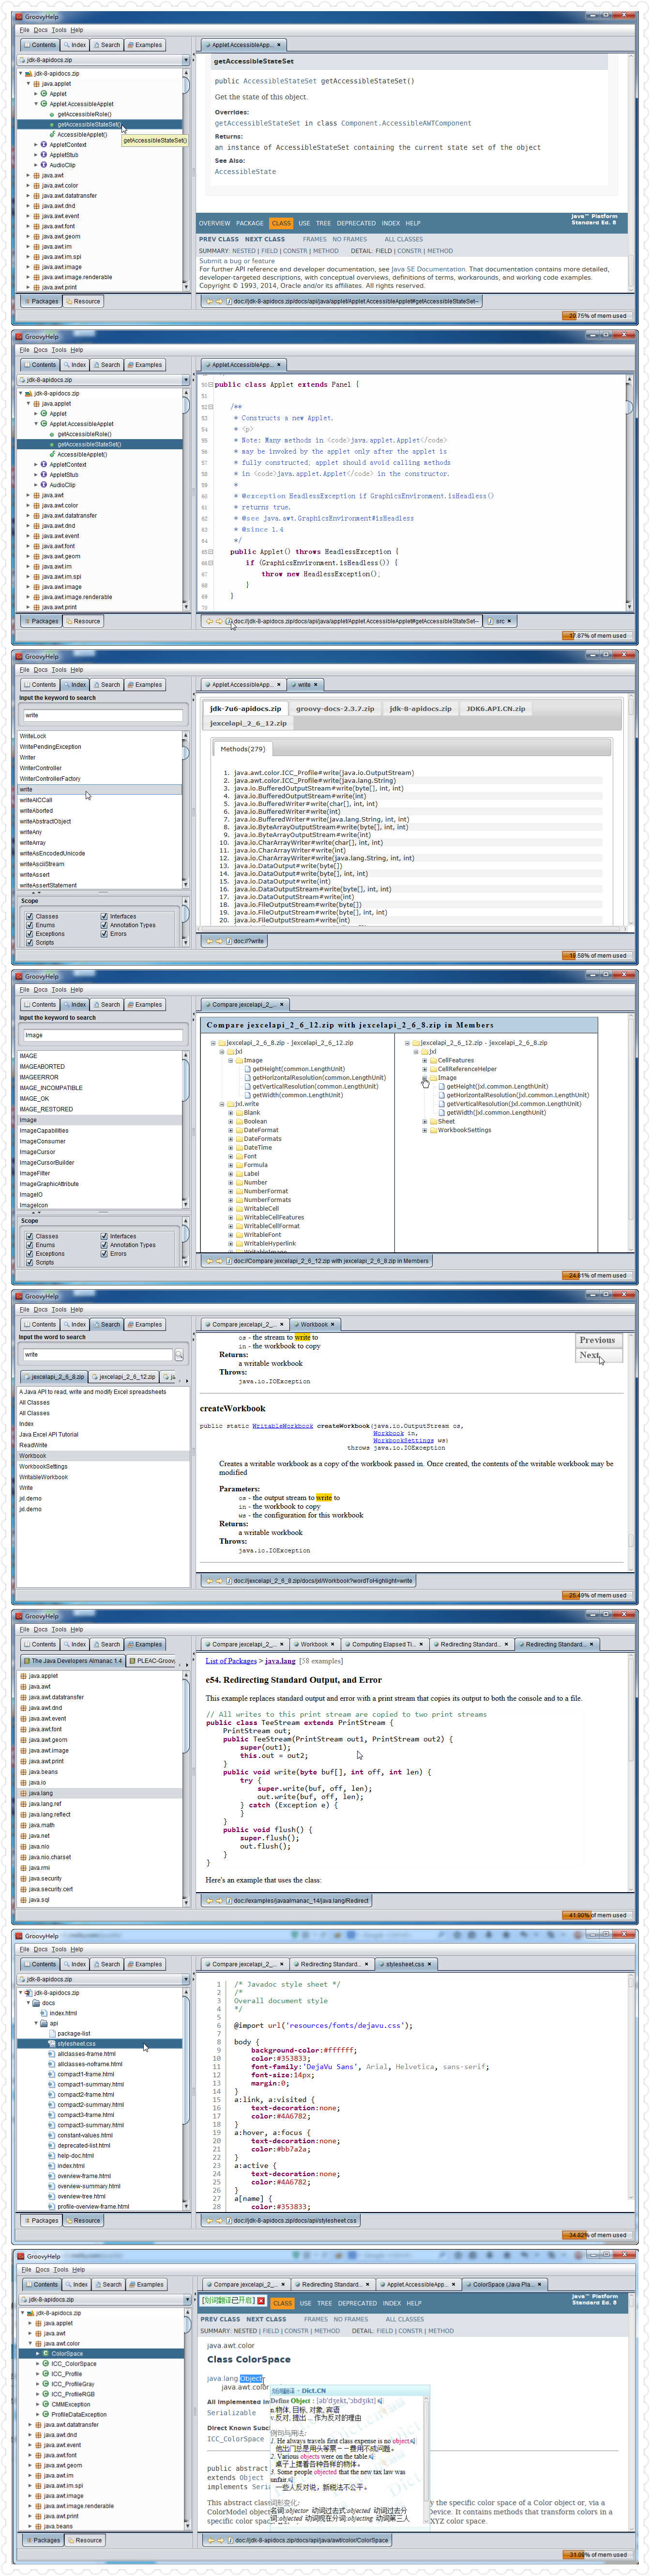Screen dimensions: 650x2576
Task: Click the forward arrow in the Compare jexcelapi address bar
Action: 219,1261
